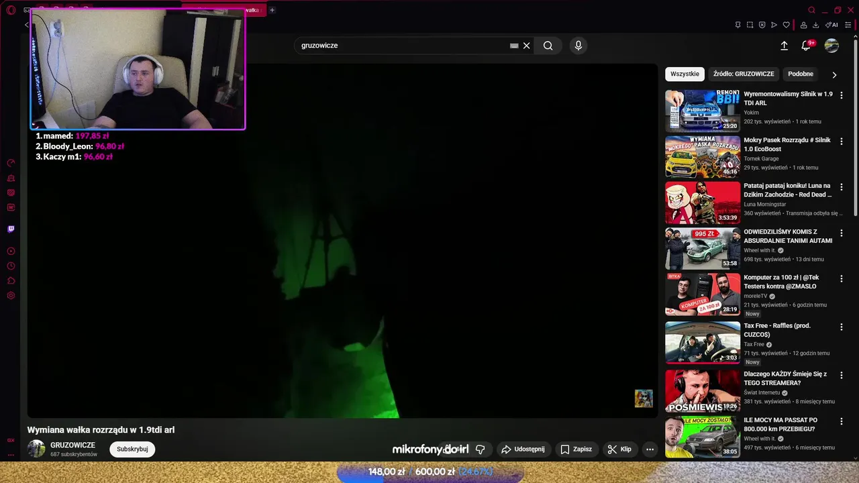Click the 687 subskrybentów text
Screen dimensions: 859x483
(x=74, y=454)
